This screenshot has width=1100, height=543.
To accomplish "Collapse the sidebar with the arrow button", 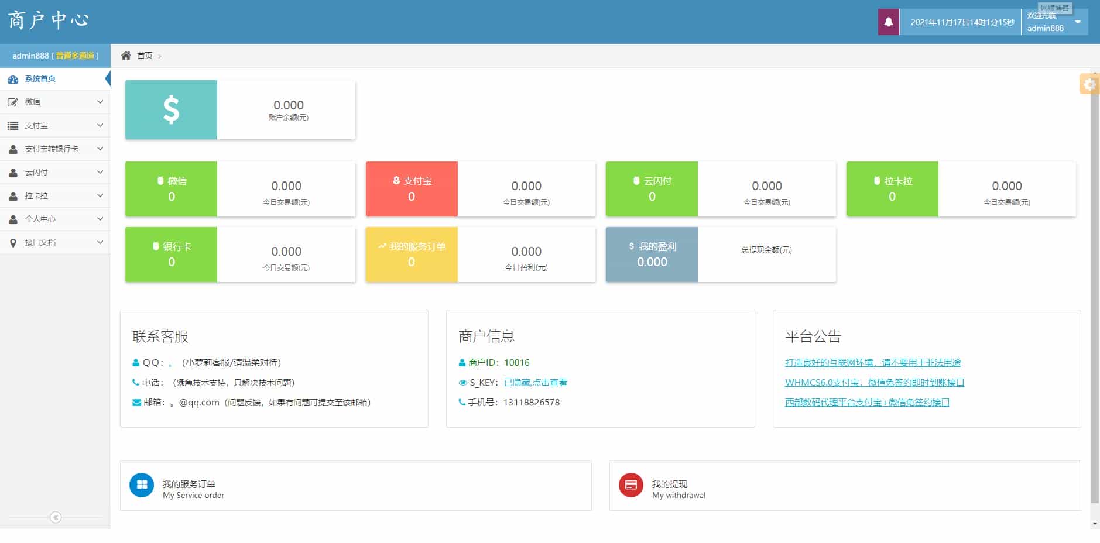I will 56,517.
